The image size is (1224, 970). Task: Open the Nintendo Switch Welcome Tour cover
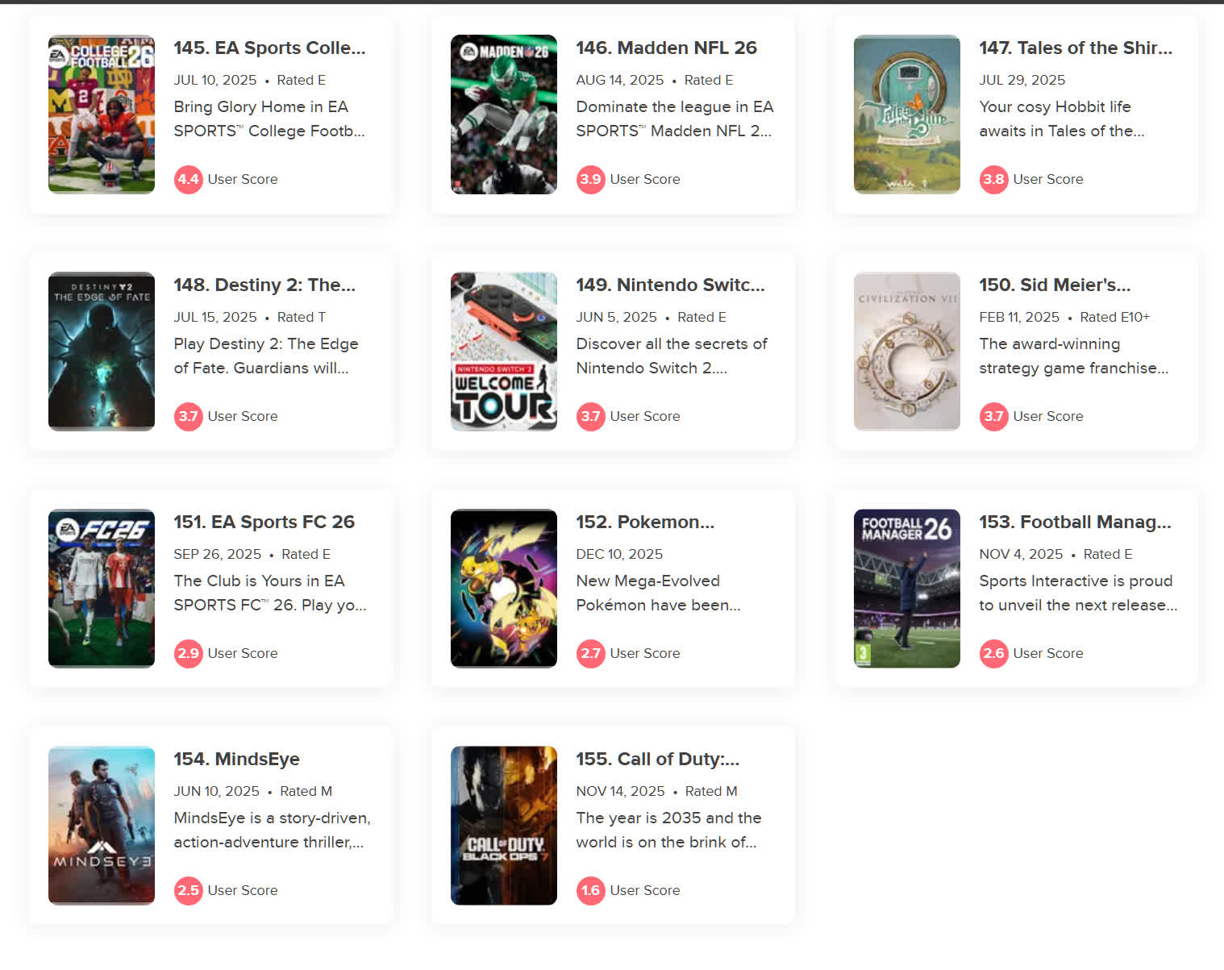[x=504, y=352]
